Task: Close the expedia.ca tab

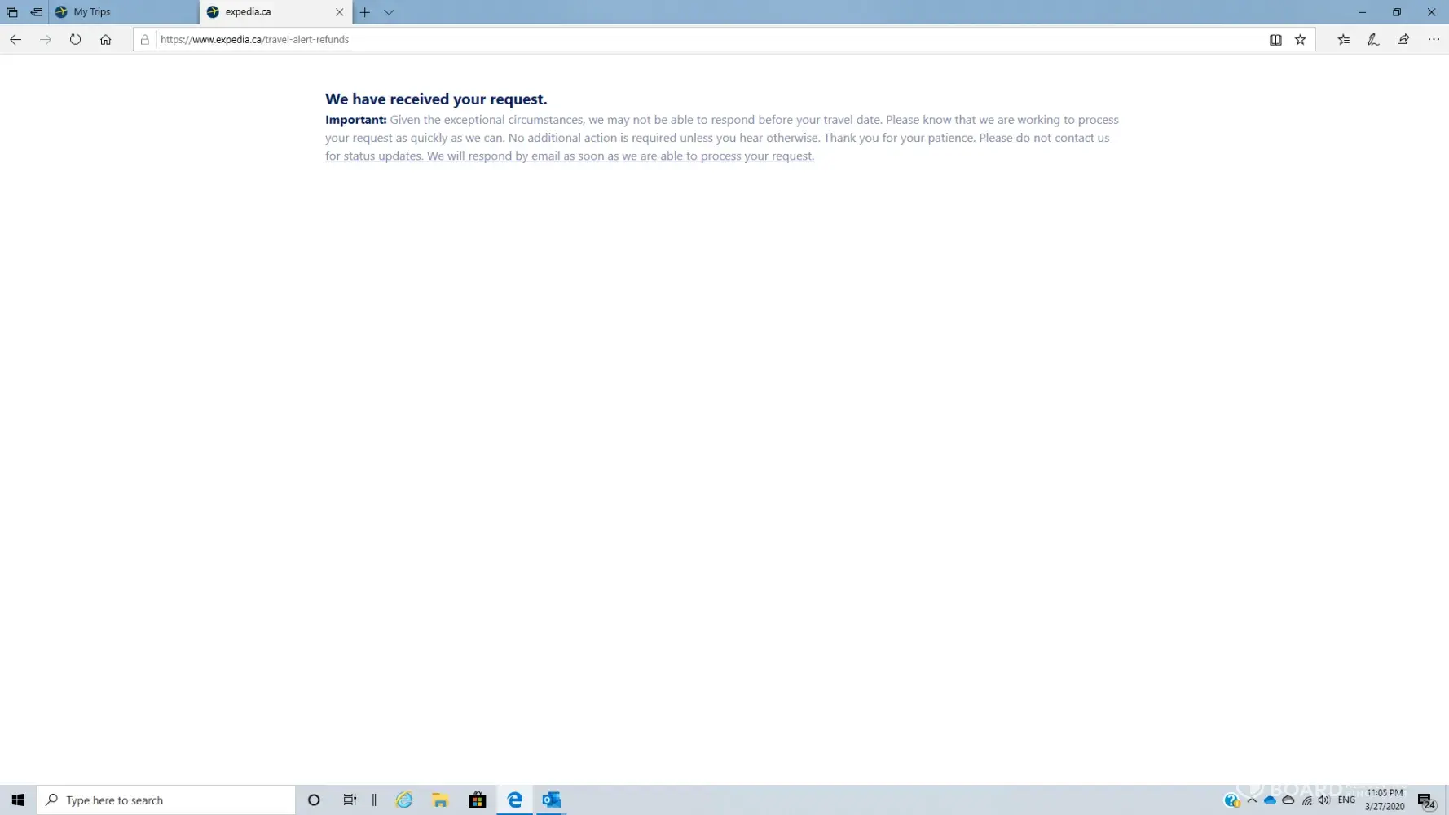Action: (340, 12)
